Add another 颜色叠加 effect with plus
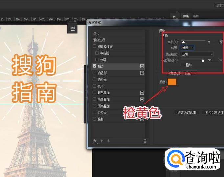 point(142,93)
